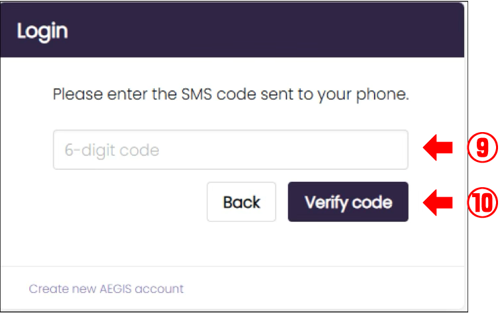Click the word "Please" in the instructions
The height and width of the screenshot is (316, 502).
click(x=74, y=94)
